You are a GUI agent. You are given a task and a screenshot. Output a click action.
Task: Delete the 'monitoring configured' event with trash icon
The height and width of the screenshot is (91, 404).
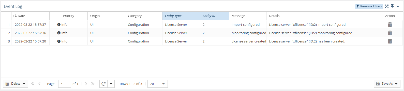390,33
